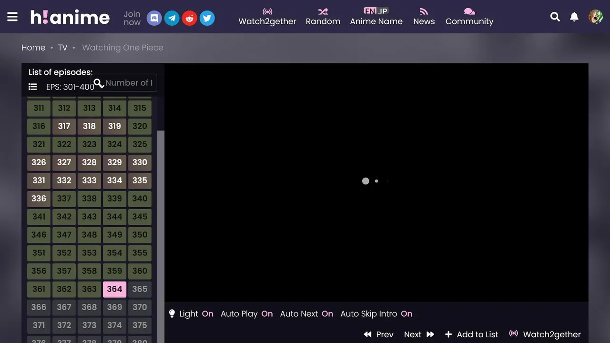Toggle Auto Skip Intro setting
This screenshot has width=610, height=343.
point(376,314)
